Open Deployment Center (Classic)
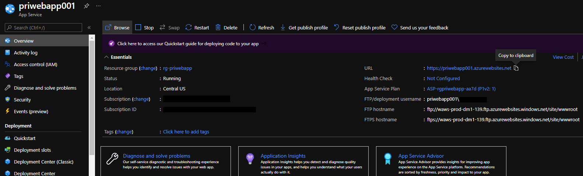 click(x=45, y=162)
